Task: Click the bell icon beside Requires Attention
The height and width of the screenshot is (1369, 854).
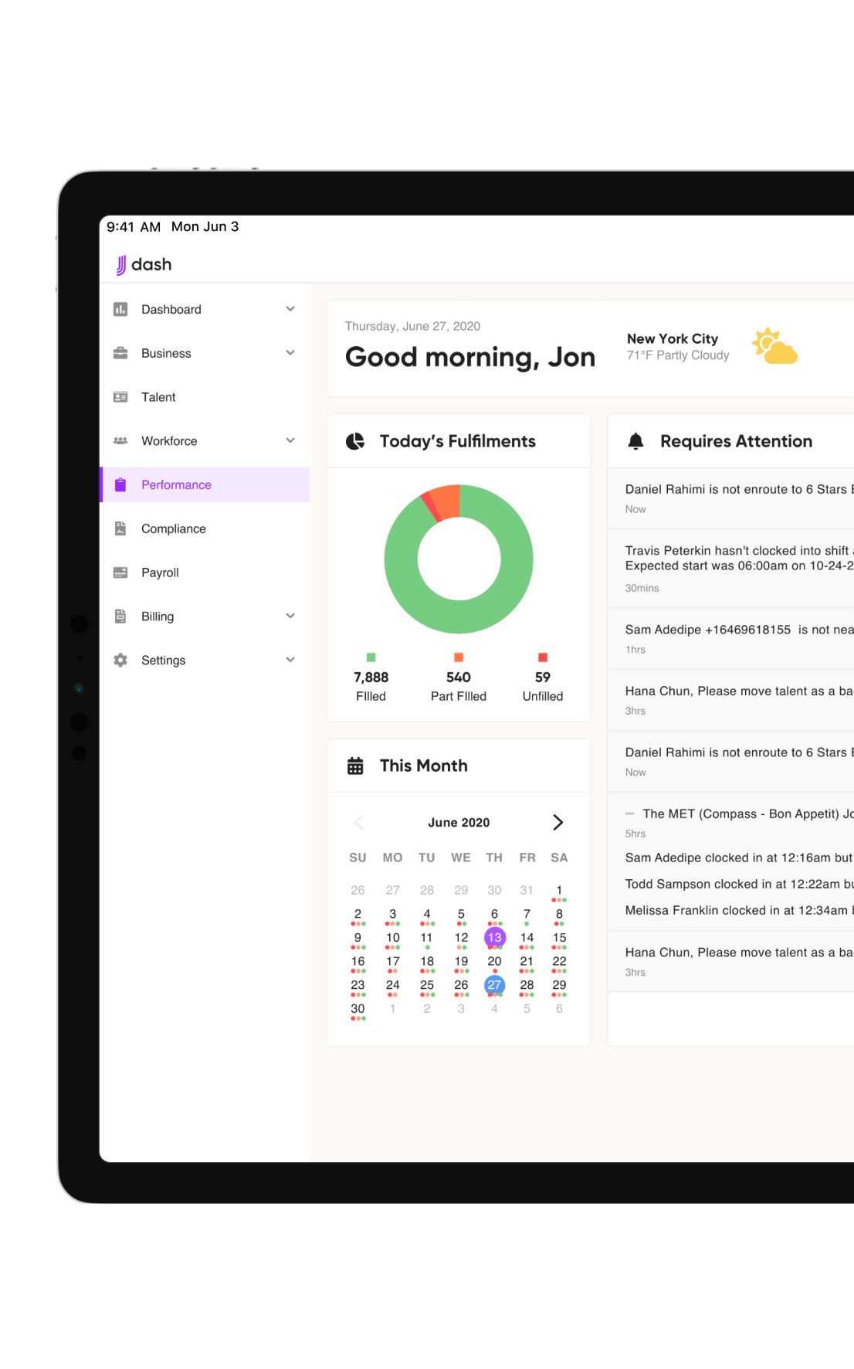Action: click(x=635, y=441)
